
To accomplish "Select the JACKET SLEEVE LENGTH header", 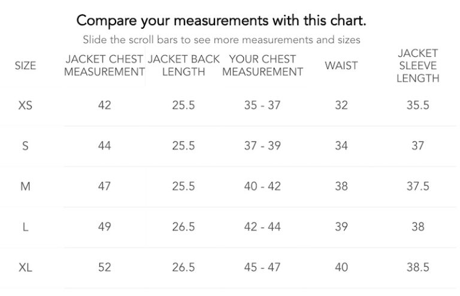I will coord(417,66).
